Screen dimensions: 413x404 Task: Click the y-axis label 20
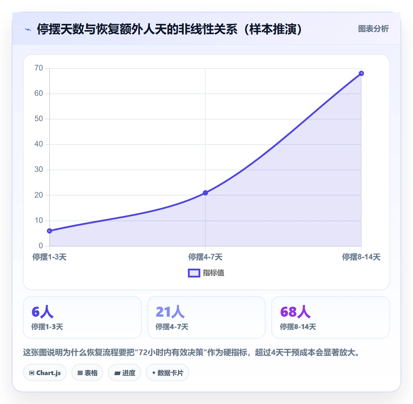39,195
